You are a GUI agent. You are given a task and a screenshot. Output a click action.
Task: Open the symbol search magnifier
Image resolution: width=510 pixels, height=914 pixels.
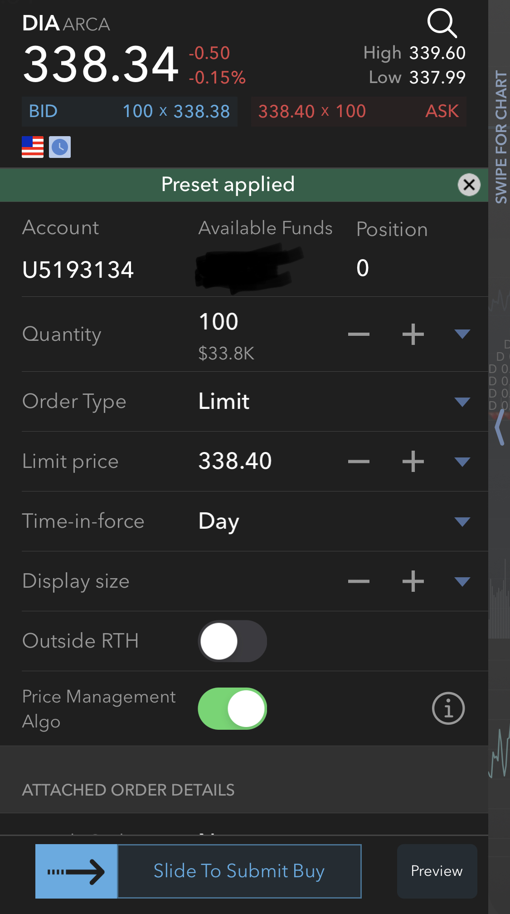442,23
